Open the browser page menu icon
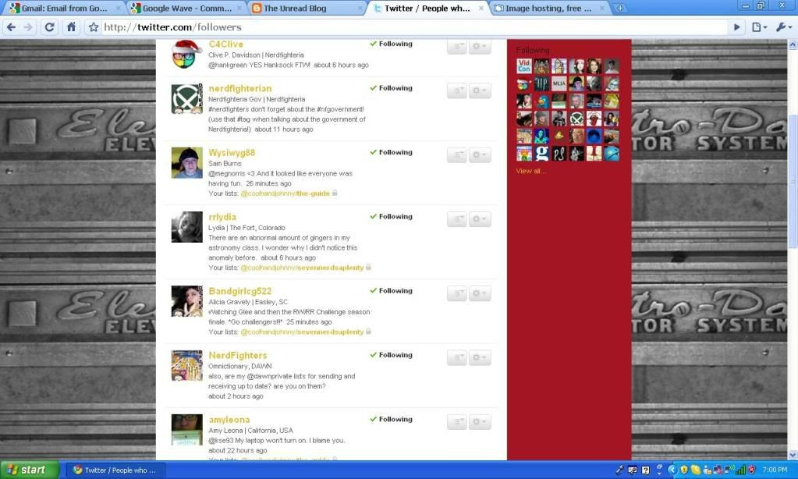Image resolution: width=798 pixels, height=479 pixels. tap(759, 27)
